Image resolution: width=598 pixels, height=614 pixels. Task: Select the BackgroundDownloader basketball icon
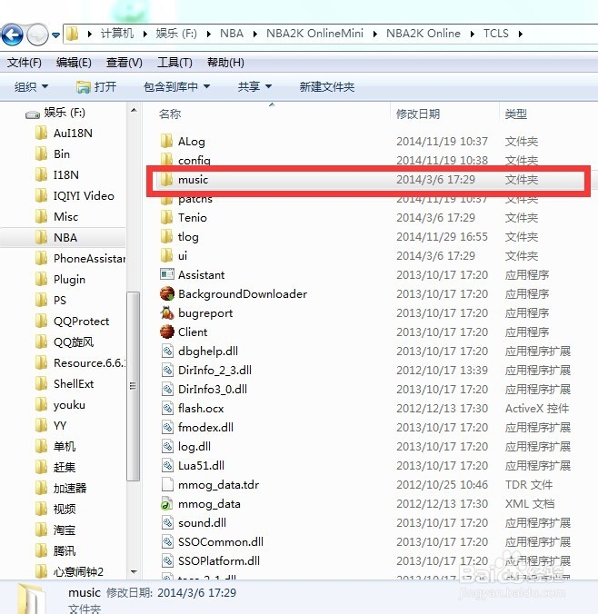click(x=167, y=293)
